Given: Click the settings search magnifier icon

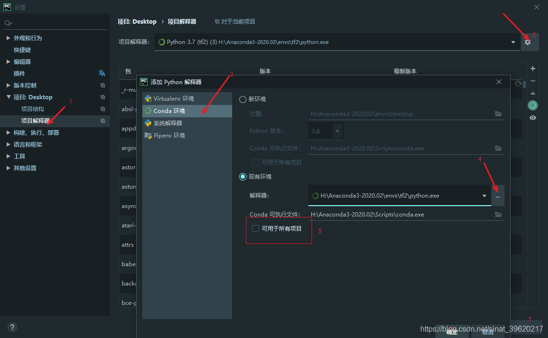Looking at the screenshot, I should pyautogui.click(x=8, y=23).
